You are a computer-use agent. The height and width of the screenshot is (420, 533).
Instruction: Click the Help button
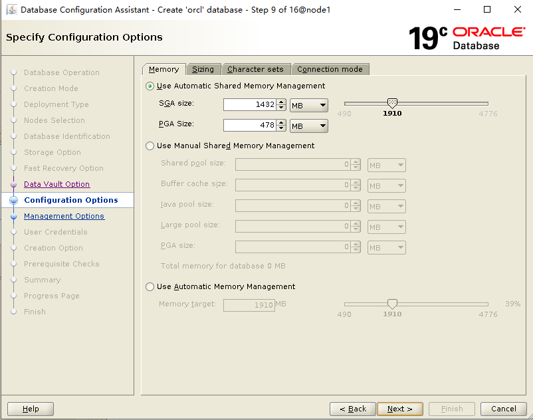point(31,409)
